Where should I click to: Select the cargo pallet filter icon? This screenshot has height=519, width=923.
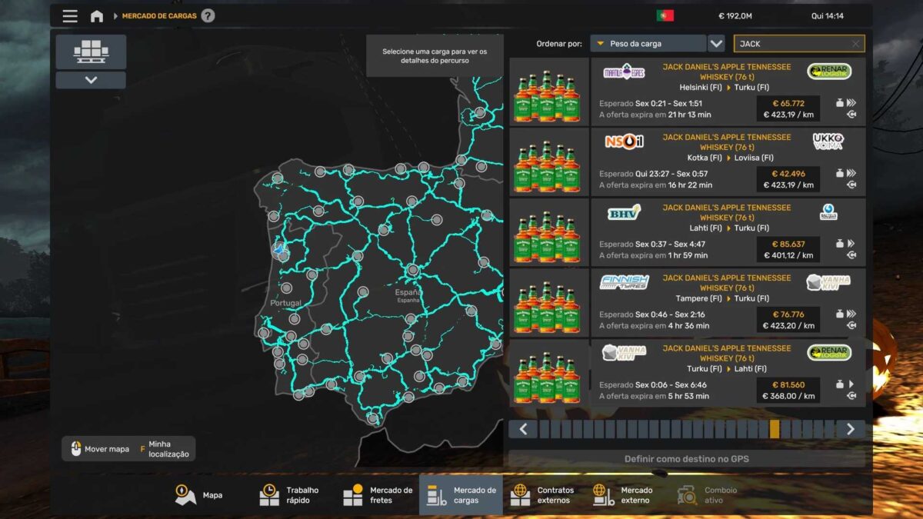click(x=91, y=51)
